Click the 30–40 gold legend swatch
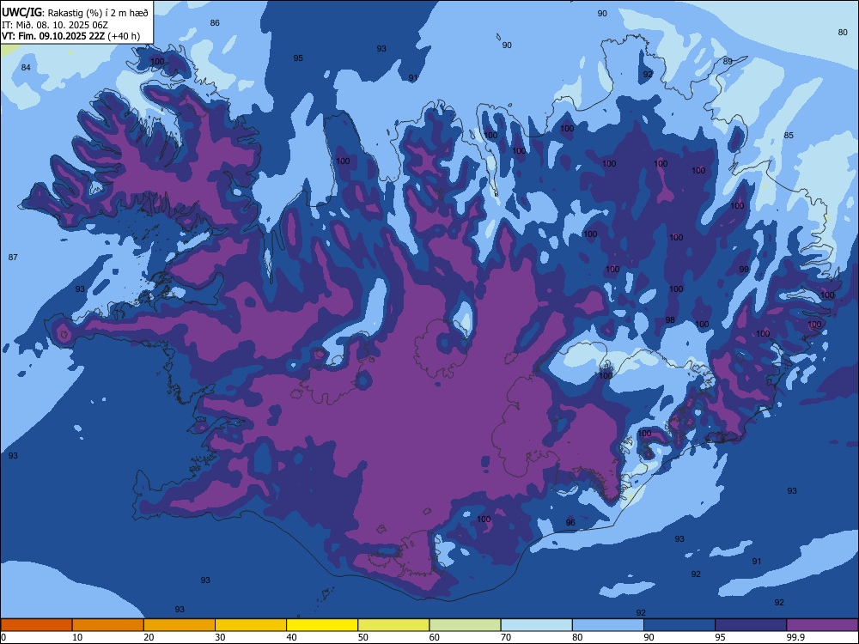Image resolution: width=859 pixels, height=644 pixels. point(251,625)
